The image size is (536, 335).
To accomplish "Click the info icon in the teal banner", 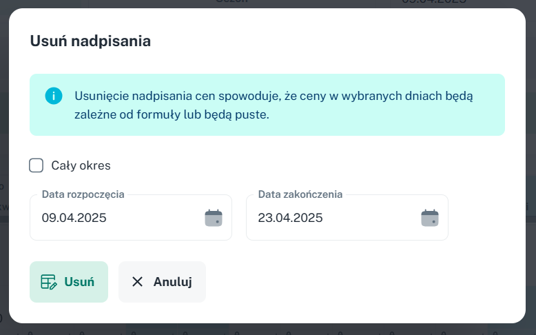I will (x=54, y=96).
